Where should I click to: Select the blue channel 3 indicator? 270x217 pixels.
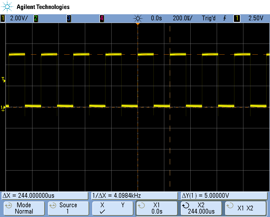coord(69,18)
